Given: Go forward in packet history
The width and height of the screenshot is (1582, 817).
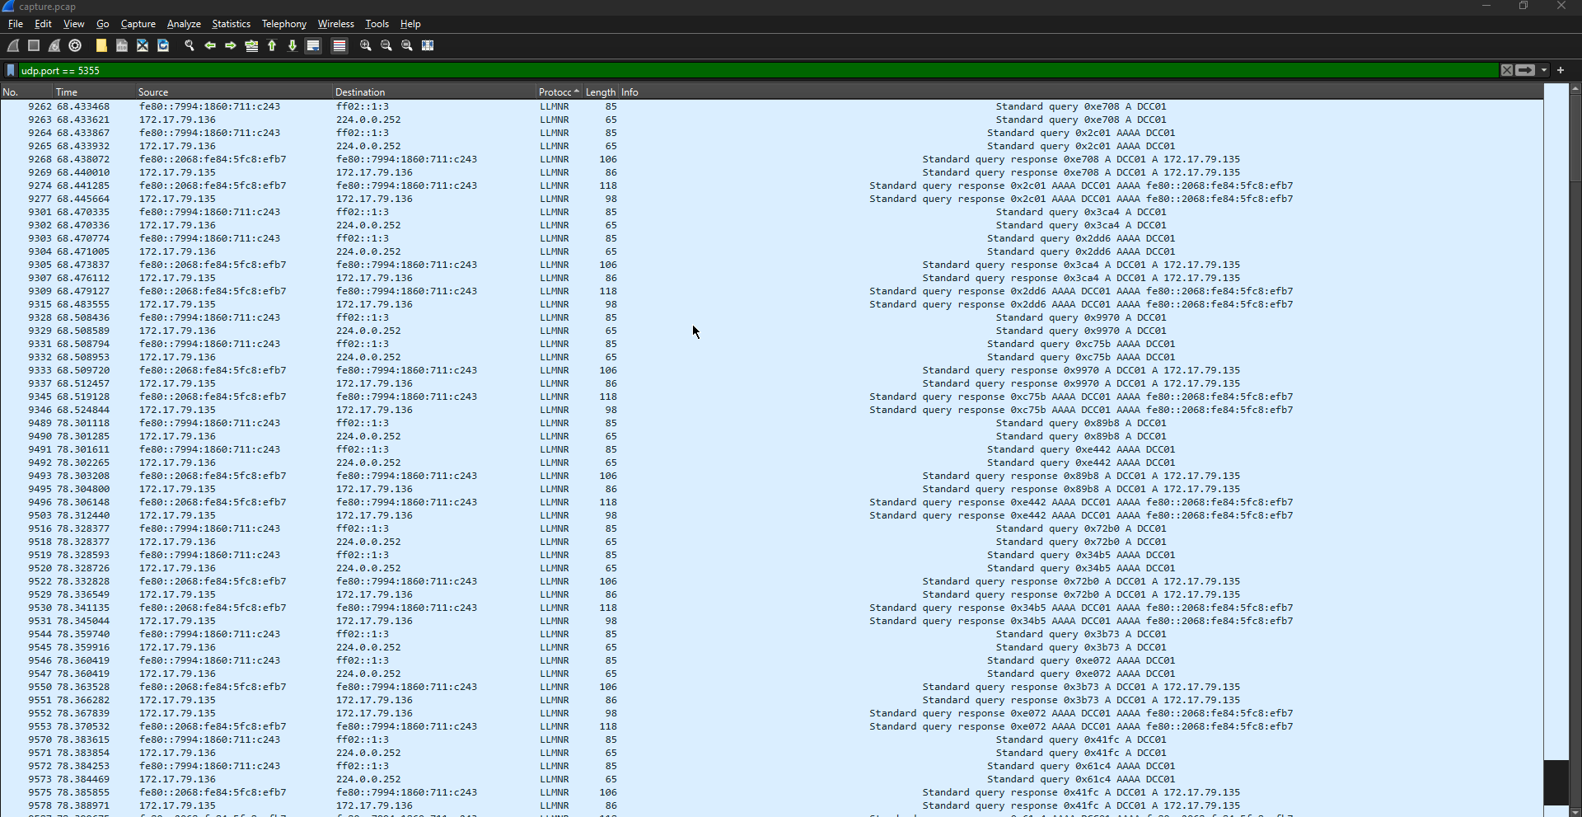Looking at the screenshot, I should pyautogui.click(x=231, y=46).
